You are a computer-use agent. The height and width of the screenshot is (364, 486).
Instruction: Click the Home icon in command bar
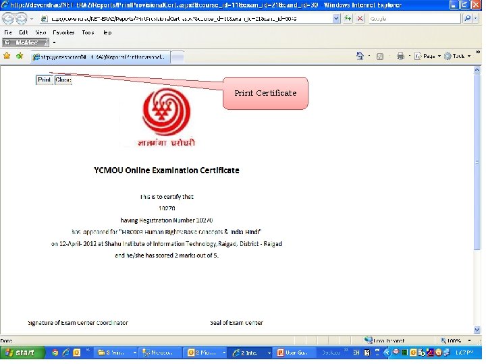(360, 56)
